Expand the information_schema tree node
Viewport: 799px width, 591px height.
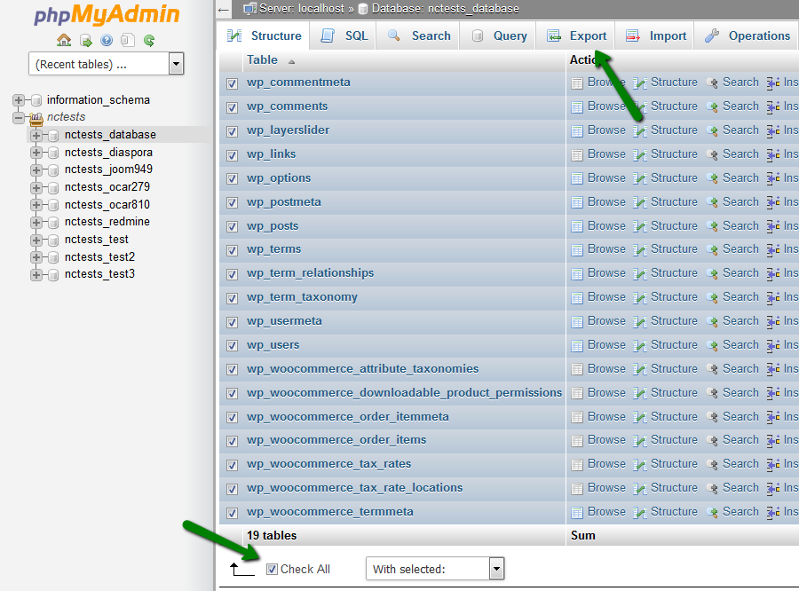(19, 100)
